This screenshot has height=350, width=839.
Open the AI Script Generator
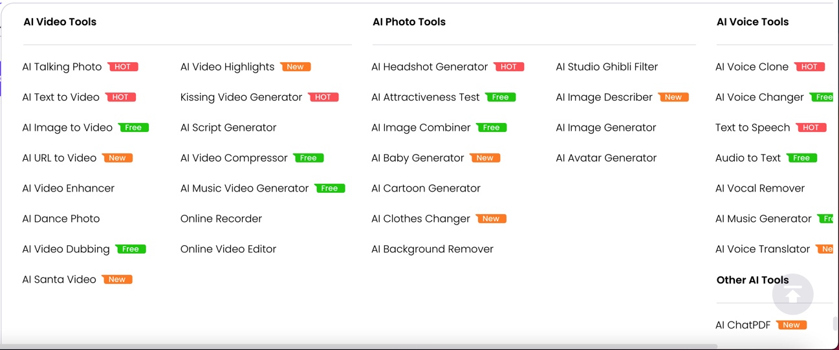[x=228, y=127]
